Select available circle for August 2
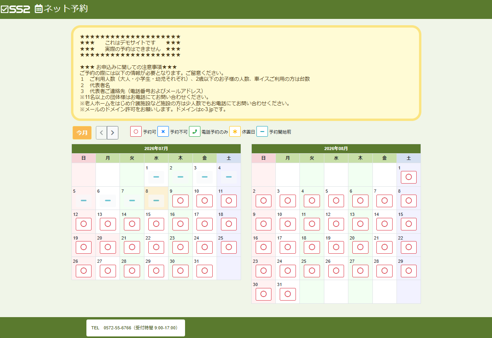The width and height of the screenshot is (492, 338). (x=264, y=201)
